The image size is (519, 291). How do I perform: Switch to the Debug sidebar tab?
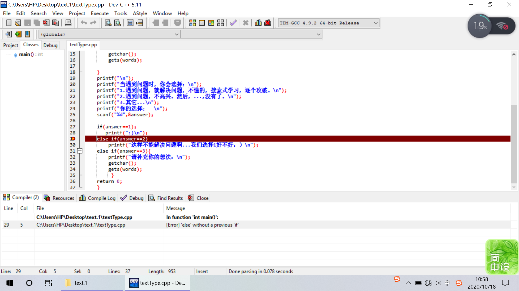50,45
